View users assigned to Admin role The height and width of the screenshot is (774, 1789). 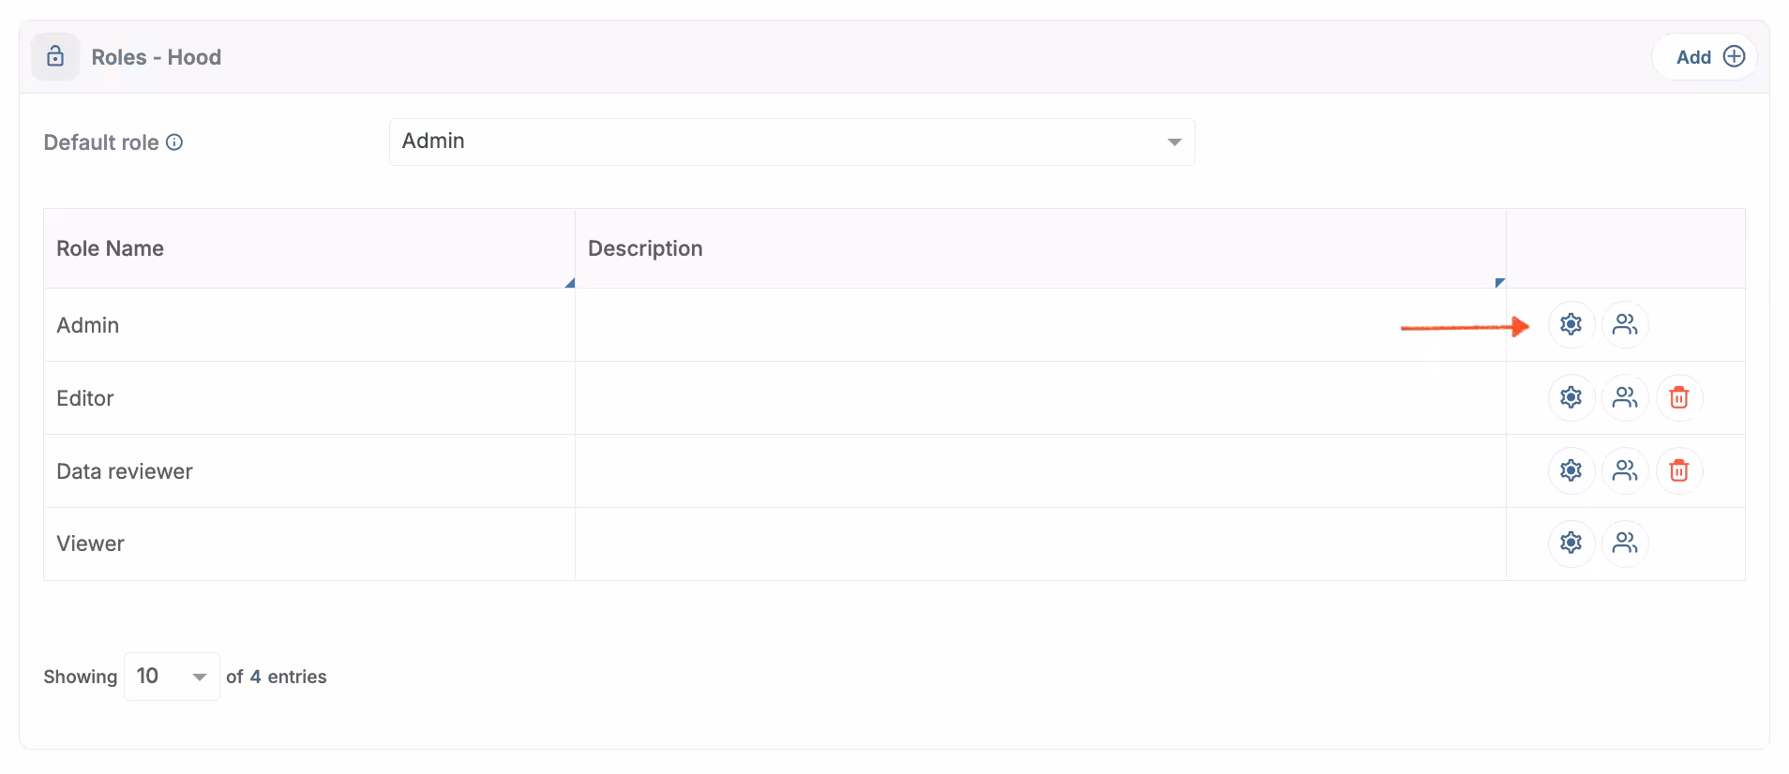coord(1625,324)
